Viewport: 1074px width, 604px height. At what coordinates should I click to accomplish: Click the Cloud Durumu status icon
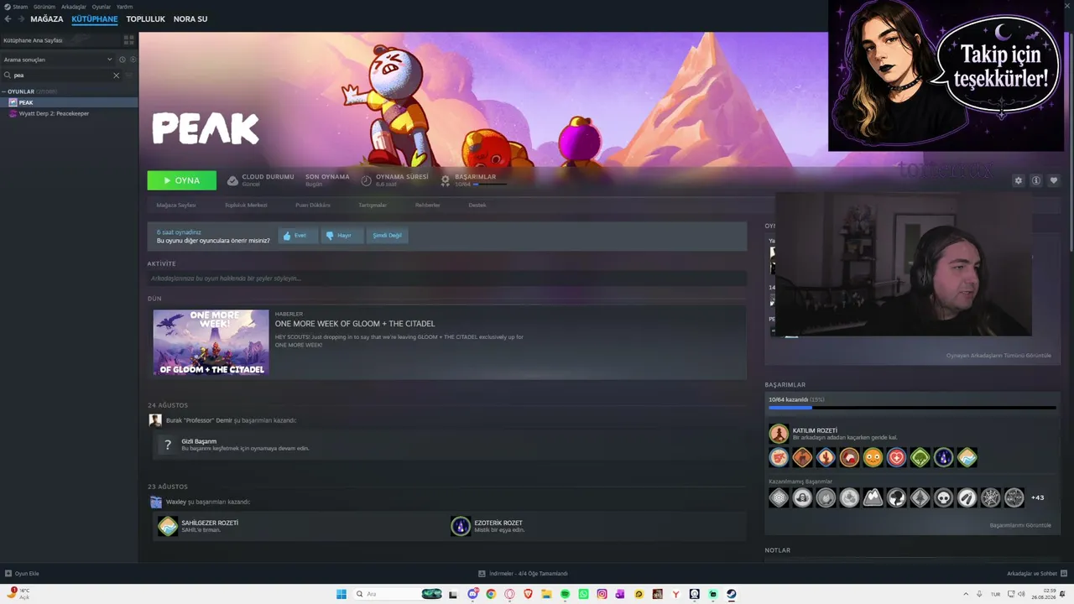[232, 180]
